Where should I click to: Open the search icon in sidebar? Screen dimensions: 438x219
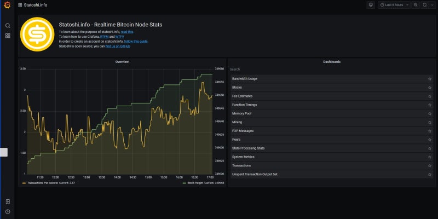pyautogui.click(x=8, y=26)
